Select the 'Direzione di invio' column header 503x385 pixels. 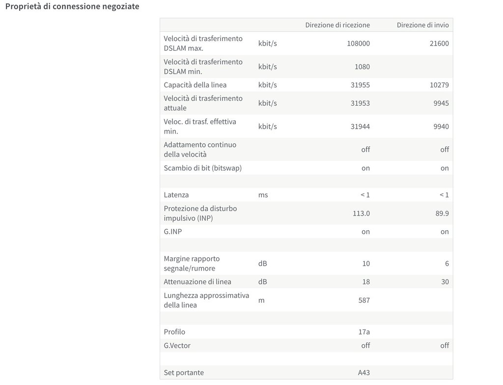(422, 25)
